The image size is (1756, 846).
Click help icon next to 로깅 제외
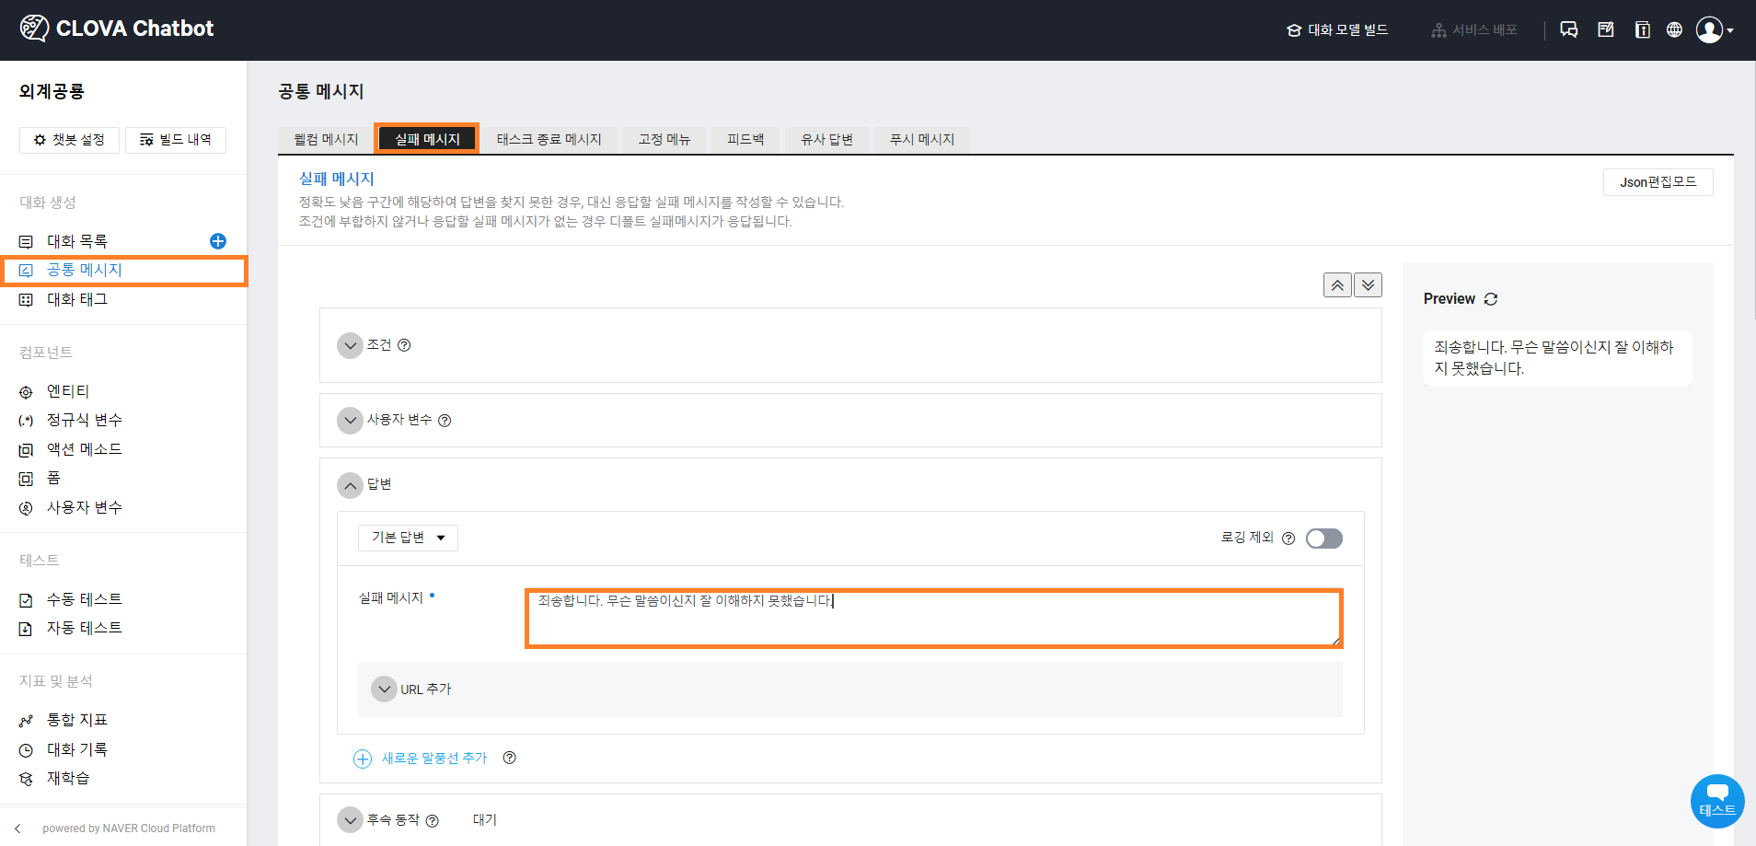tap(1288, 539)
